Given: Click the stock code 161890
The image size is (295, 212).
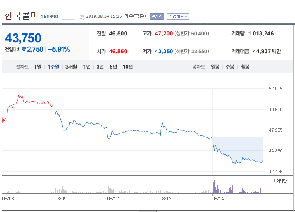Looking at the screenshot, I should pos(49,17).
